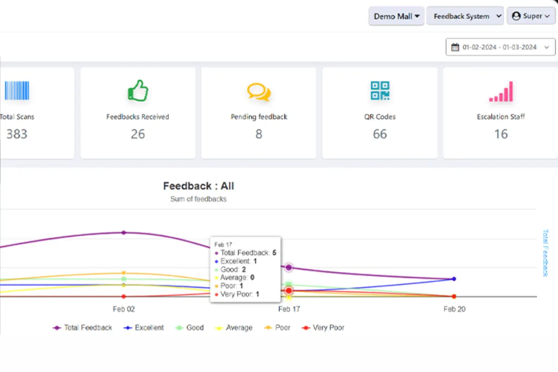558x372 pixels.
Task: Toggle the Poor legend series
Action: coord(277,328)
